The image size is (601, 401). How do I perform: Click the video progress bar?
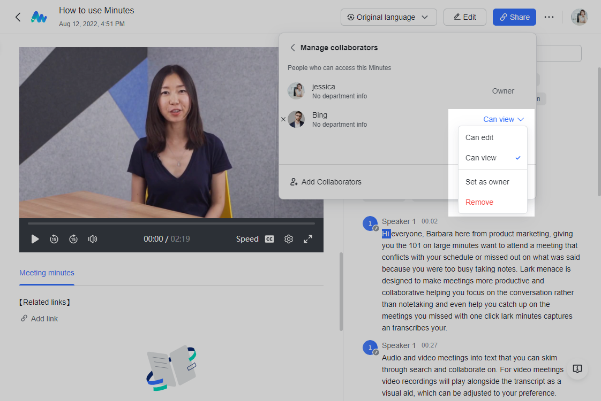[171, 223]
